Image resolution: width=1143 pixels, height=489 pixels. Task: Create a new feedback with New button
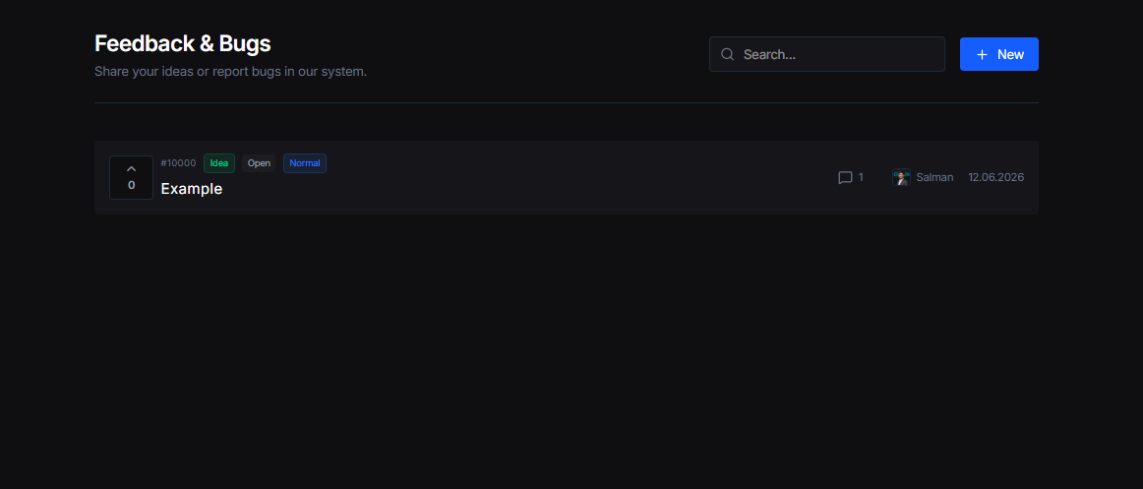tap(998, 55)
